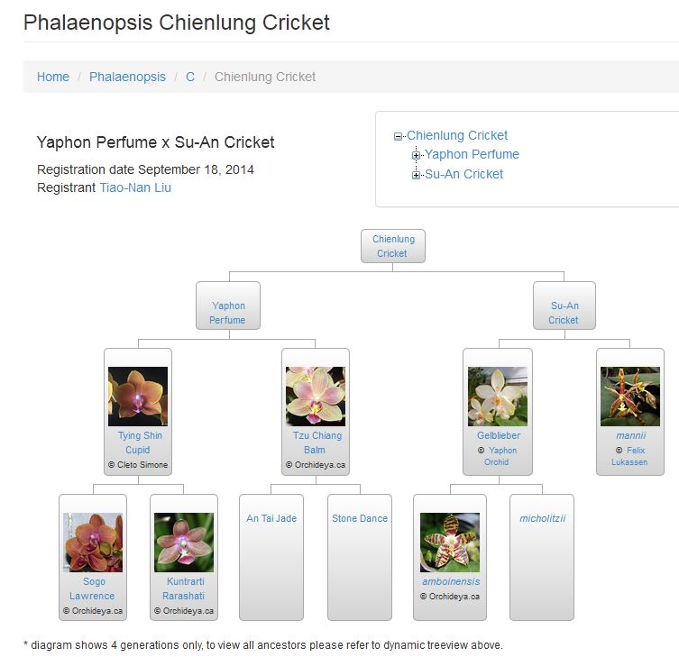This screenshot has width=679, height=657.
Task: Open the Phalaenopsis breadcrumb link
Action: 127,77
